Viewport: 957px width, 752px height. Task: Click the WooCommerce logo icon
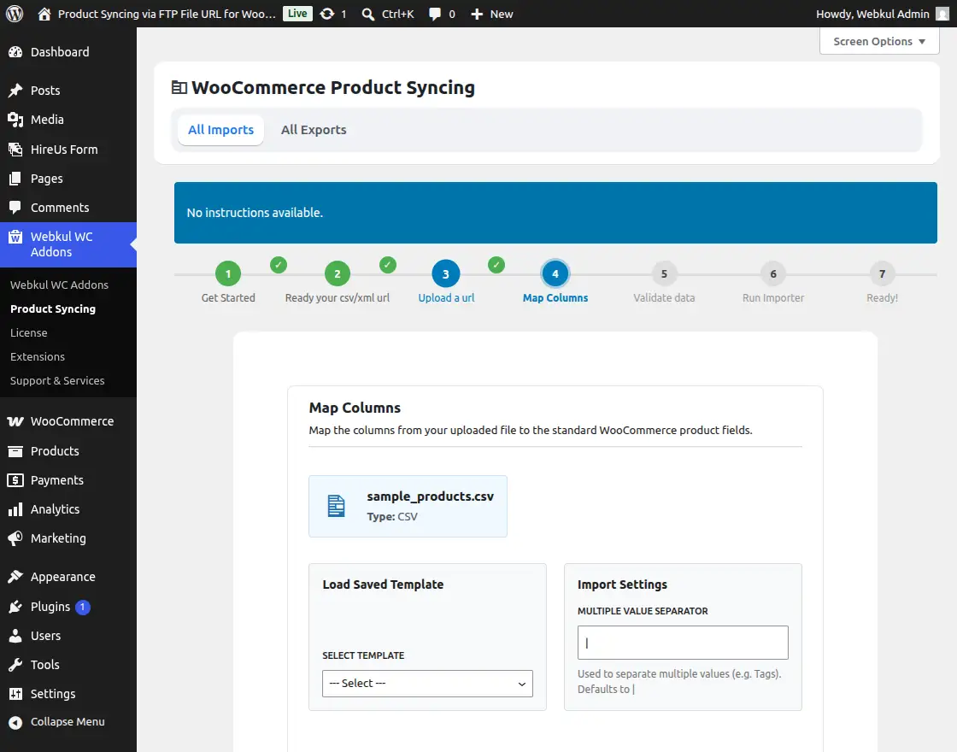pyautogui.click(x=15, y=421)
